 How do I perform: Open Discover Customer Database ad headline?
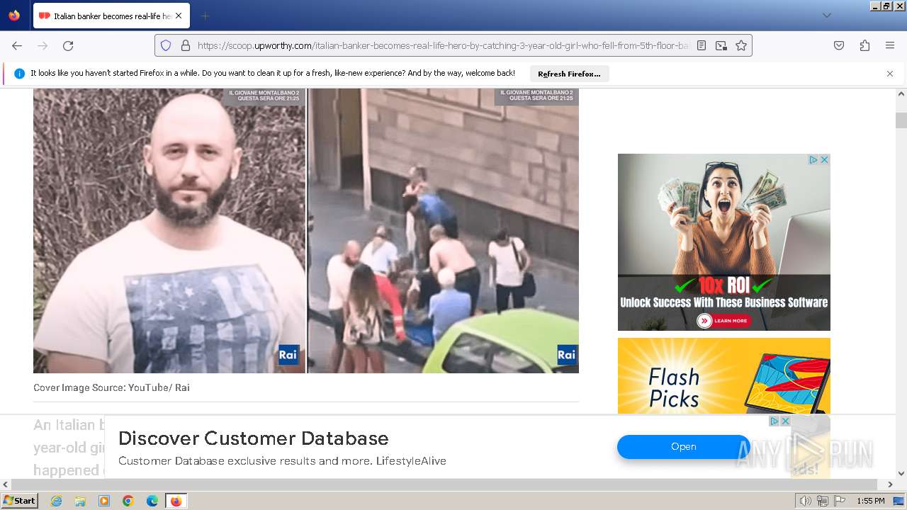click(x=254, y=438)
